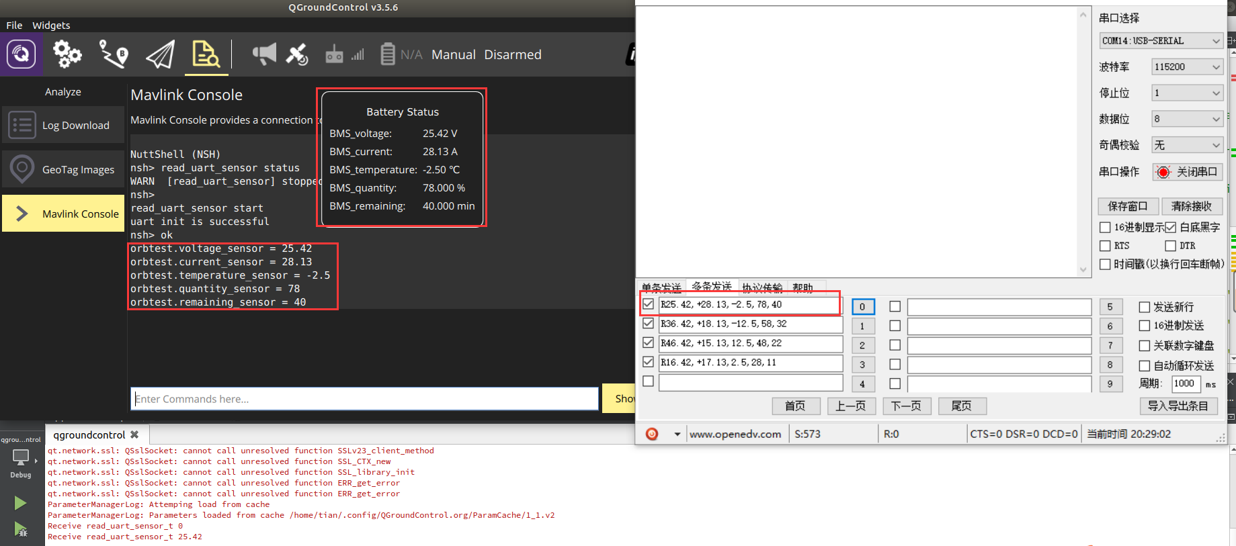Uncheck row R25.42,+28.13 checkbox

coord(648,304)
